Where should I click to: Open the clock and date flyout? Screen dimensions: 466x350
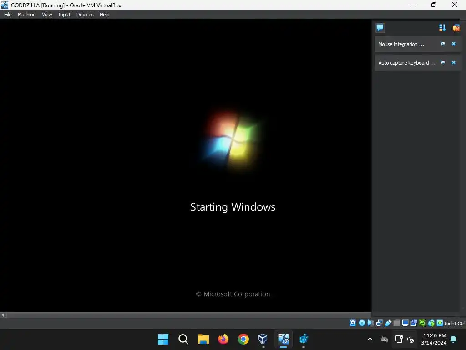click(x=434, y=339)
